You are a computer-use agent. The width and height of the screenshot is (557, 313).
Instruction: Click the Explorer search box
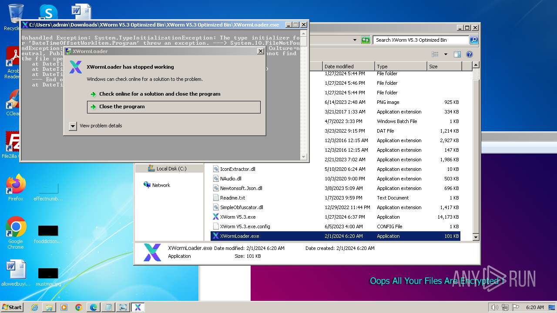[420, 40]
